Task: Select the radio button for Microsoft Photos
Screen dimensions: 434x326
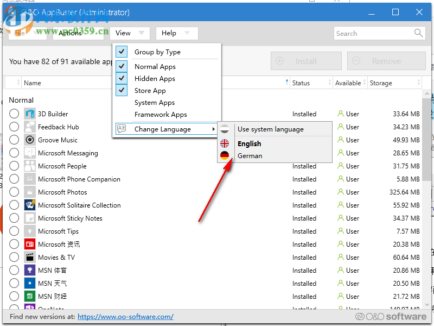Action: pos(14,192)
